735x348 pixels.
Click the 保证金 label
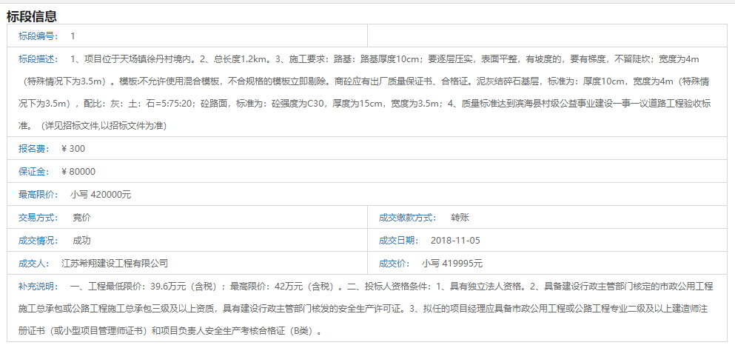[34, 171]
